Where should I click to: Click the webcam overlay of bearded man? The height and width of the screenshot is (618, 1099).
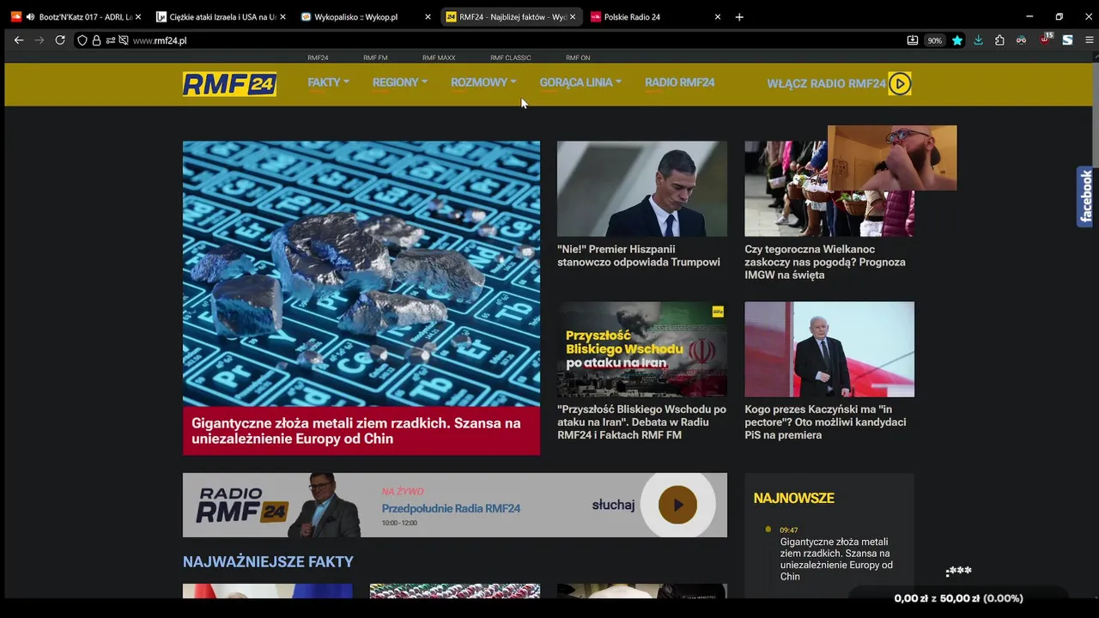892,158
